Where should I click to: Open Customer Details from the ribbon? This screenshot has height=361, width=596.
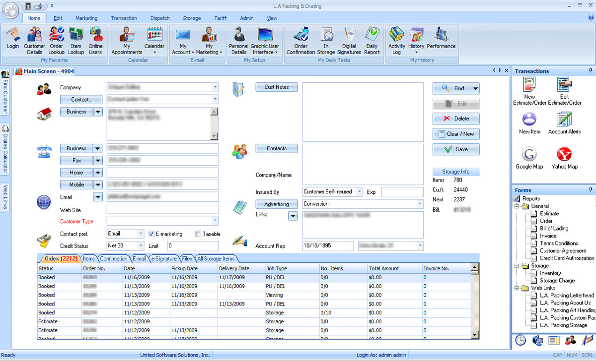click(x=34, y=41)
